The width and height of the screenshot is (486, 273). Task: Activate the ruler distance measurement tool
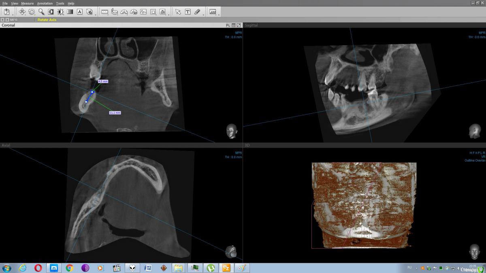click(104, 12)
